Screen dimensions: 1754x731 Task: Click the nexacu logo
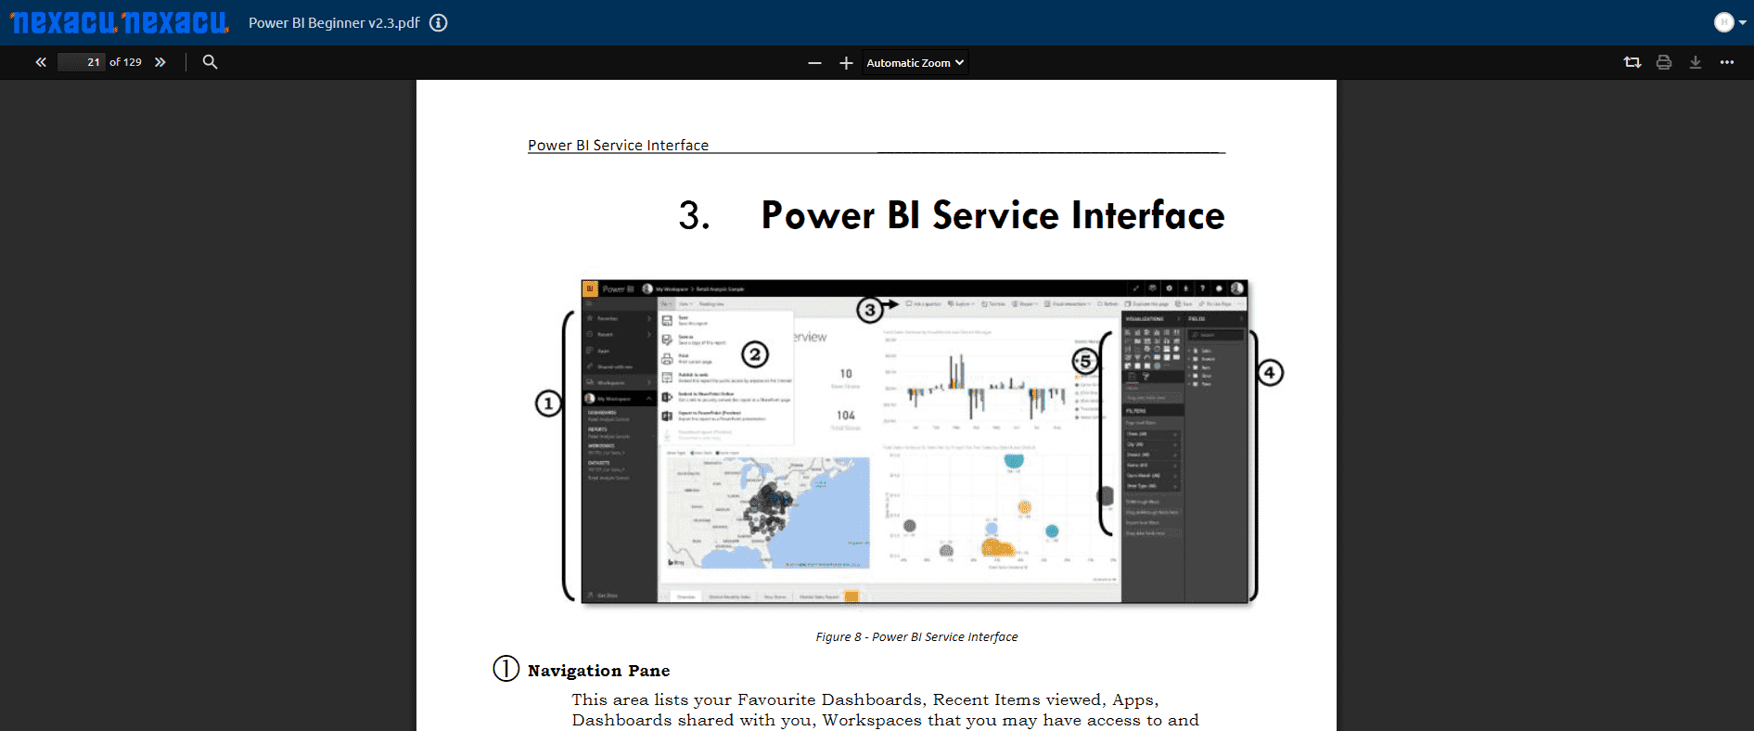pos(119,22)
